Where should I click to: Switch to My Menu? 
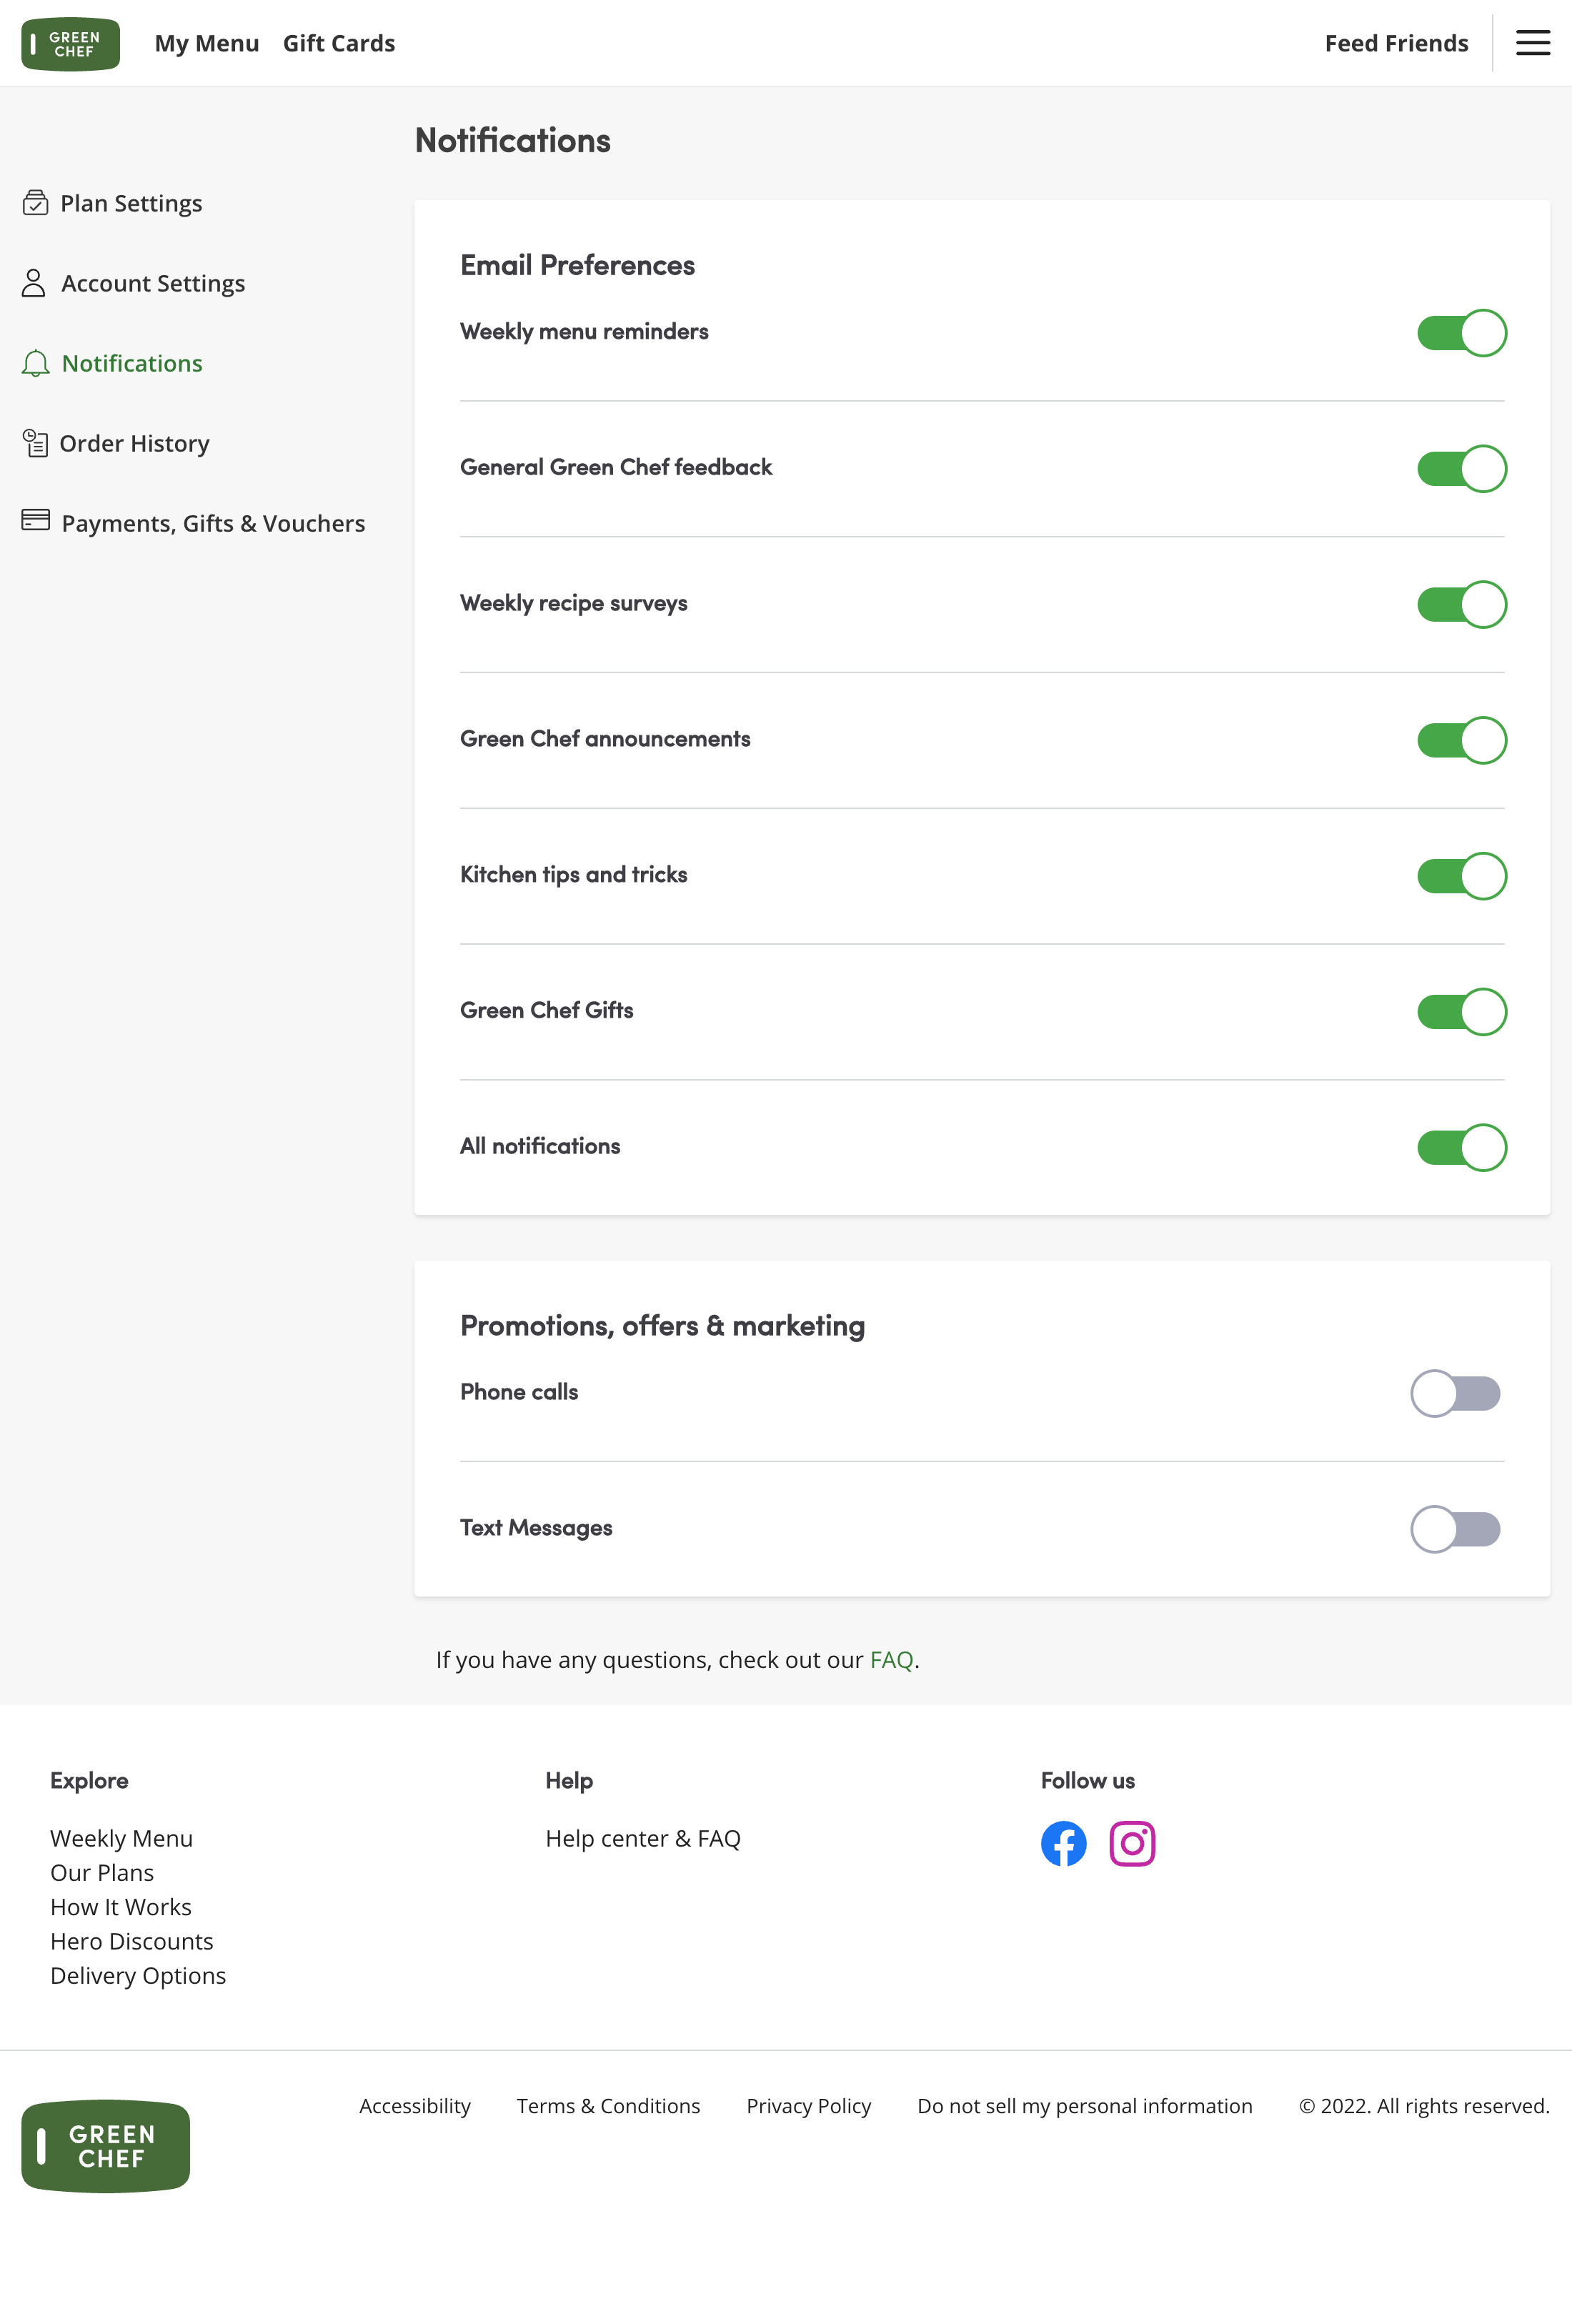point(207,43)
